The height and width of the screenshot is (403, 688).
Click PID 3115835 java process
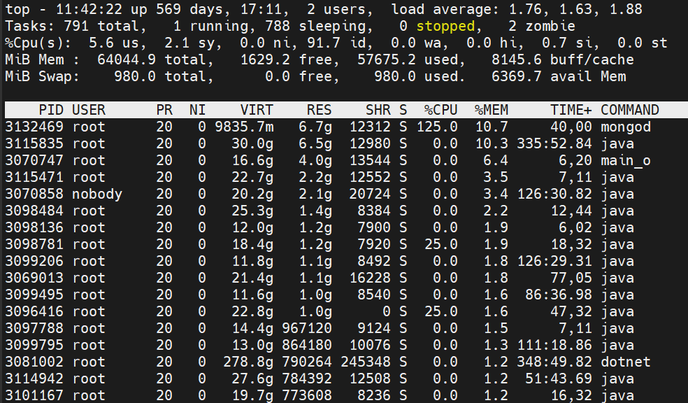[x=34, y=143]
